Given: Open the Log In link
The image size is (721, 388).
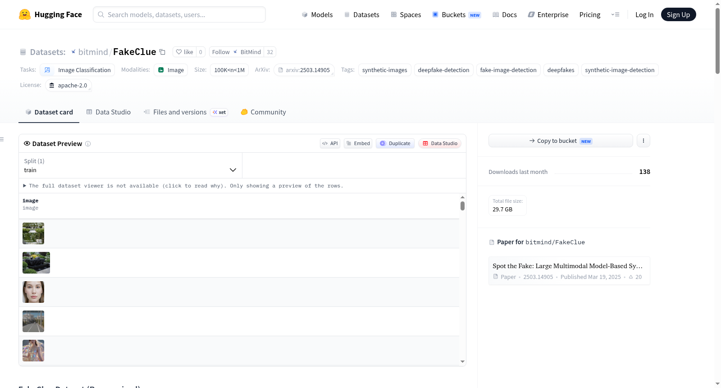Looking at the screenshot, I should [644, 14].
